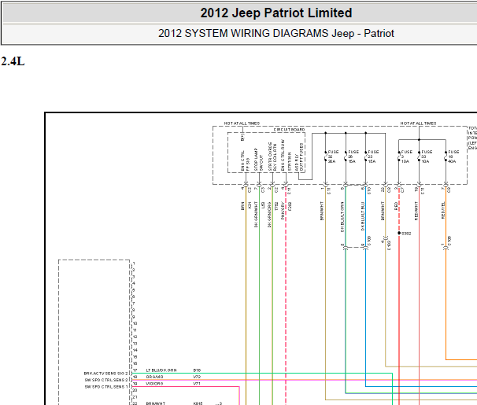Click the 20A fuse symbol
This screenshot has height=405, width=477.
click(326, 156)
